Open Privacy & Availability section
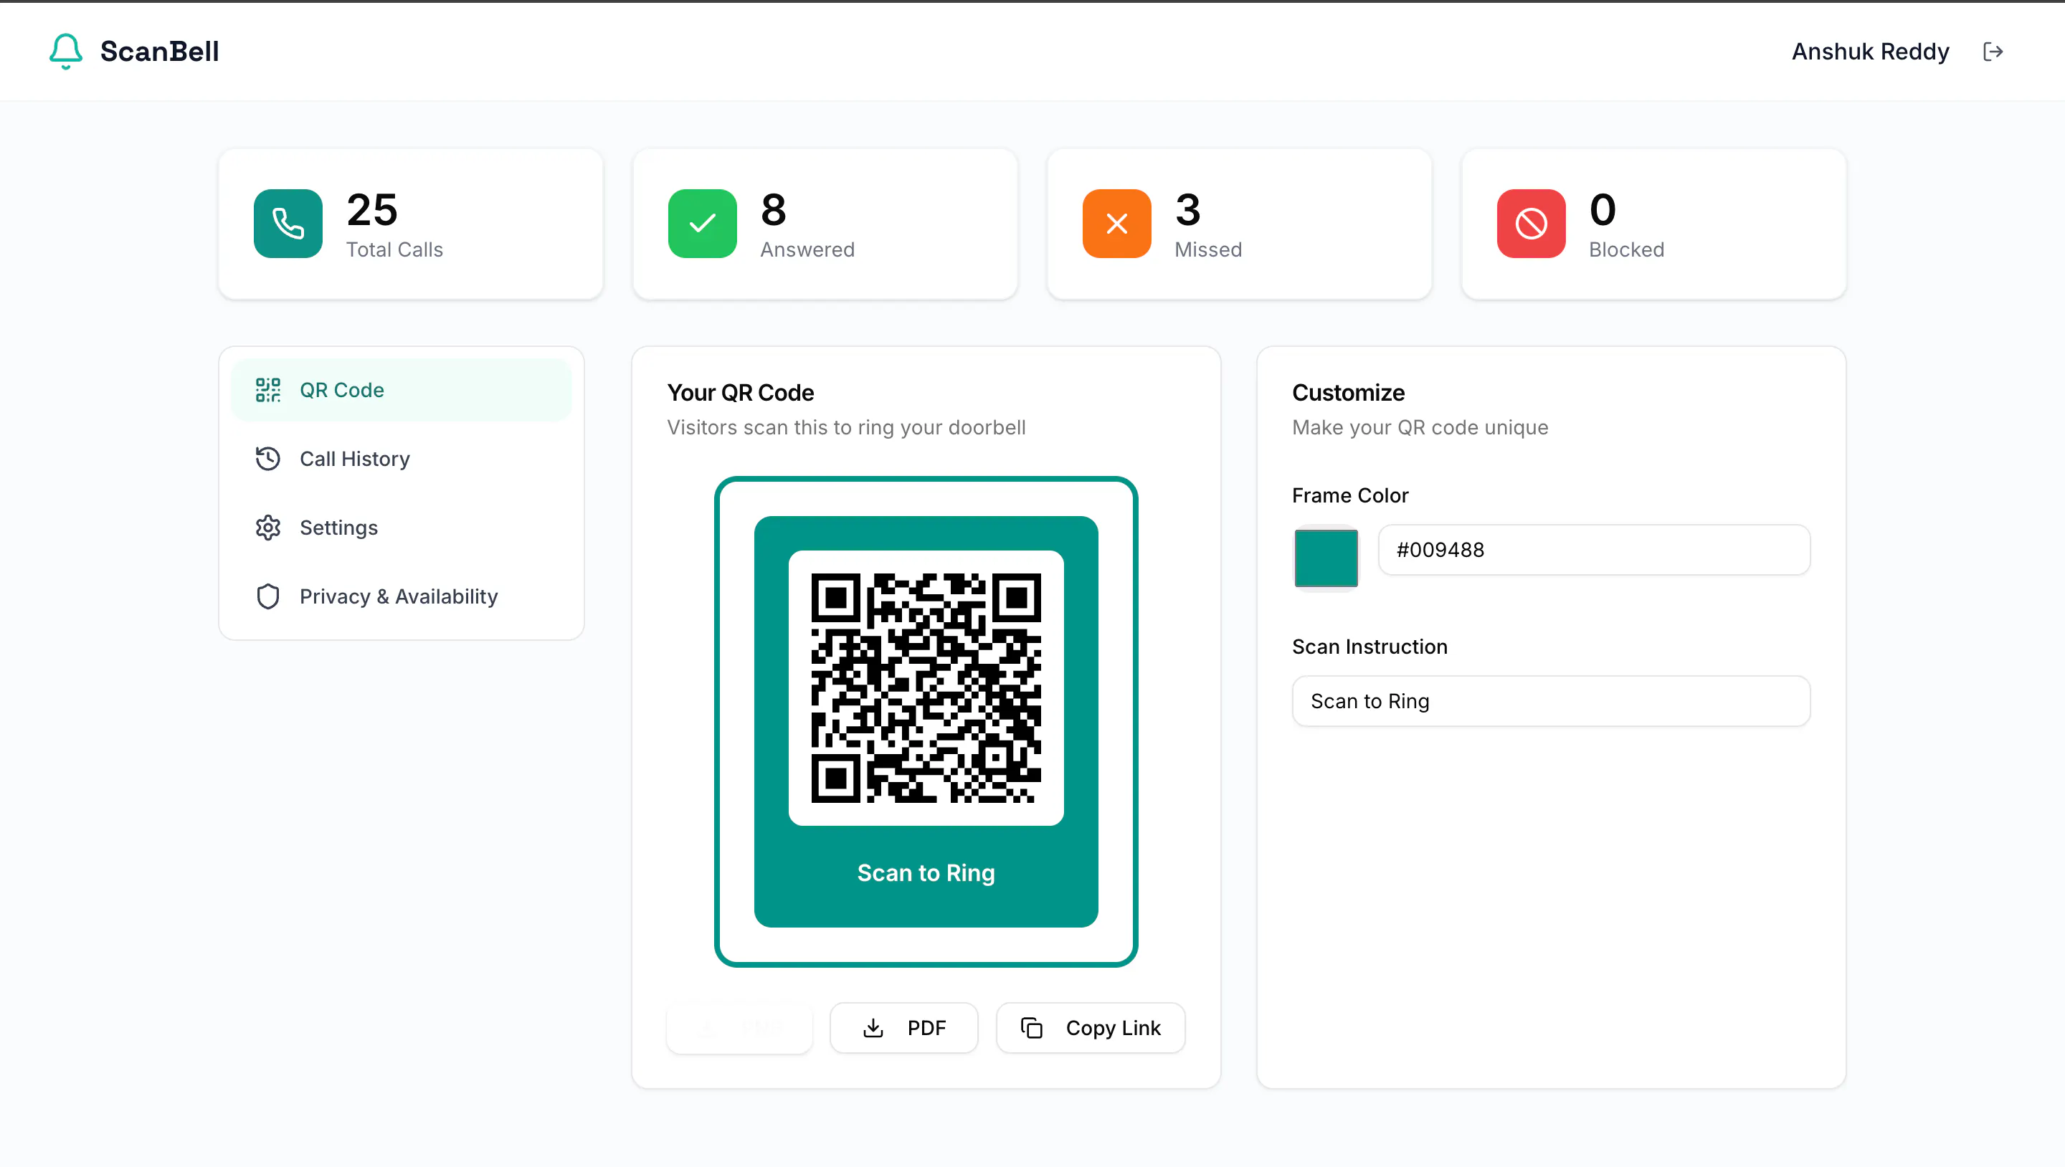Screen dimensions: 2065x1167 tap(401, 597)
